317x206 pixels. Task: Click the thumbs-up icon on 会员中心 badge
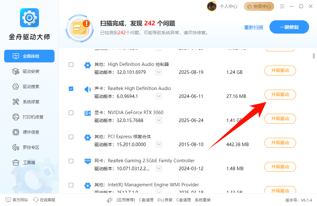pos(249,6)
